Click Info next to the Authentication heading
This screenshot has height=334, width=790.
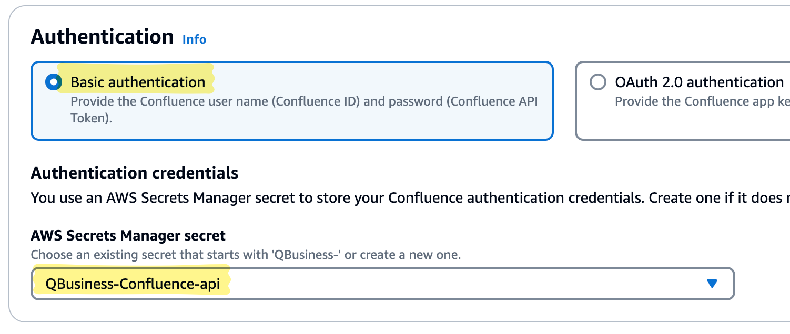pyautogui.click(x=194, y=39)
